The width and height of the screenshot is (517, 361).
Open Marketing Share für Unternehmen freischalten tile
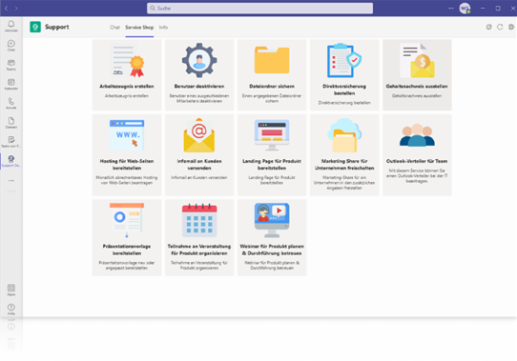tap(344, 155)
